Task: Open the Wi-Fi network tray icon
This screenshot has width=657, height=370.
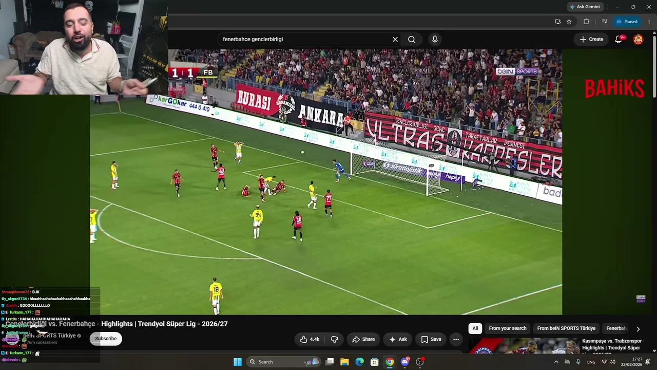Action: [604, 362]
